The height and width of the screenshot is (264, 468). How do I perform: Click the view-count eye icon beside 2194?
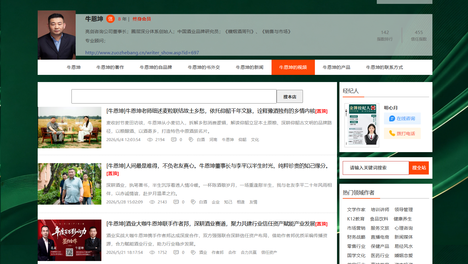coord(150,140)
